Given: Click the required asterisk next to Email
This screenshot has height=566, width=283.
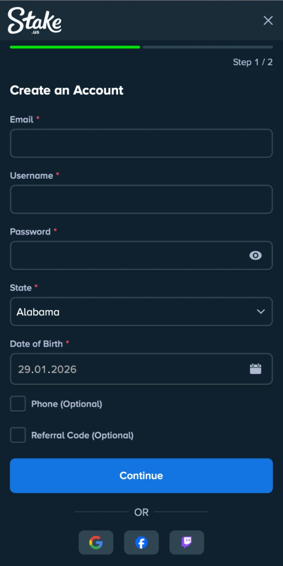Looking at the screenshot, I should [x=38, y=118].
